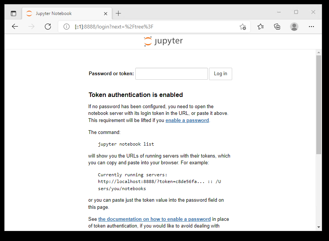Click the Log in button
Image resolution: width=329 pixels, height=241 pixels.
[220, 74]
